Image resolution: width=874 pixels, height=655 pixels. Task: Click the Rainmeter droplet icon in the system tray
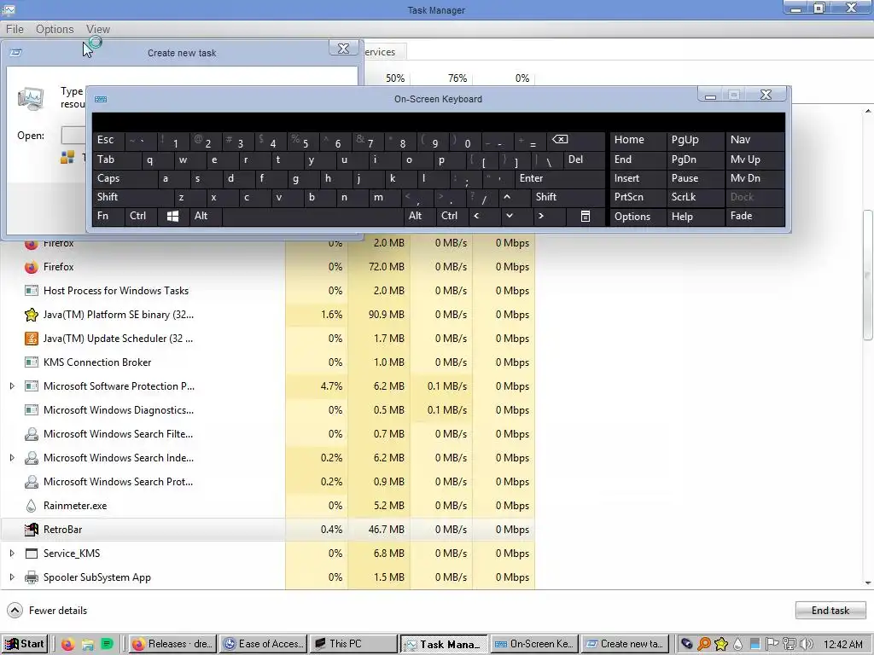[x=738, y=645]
